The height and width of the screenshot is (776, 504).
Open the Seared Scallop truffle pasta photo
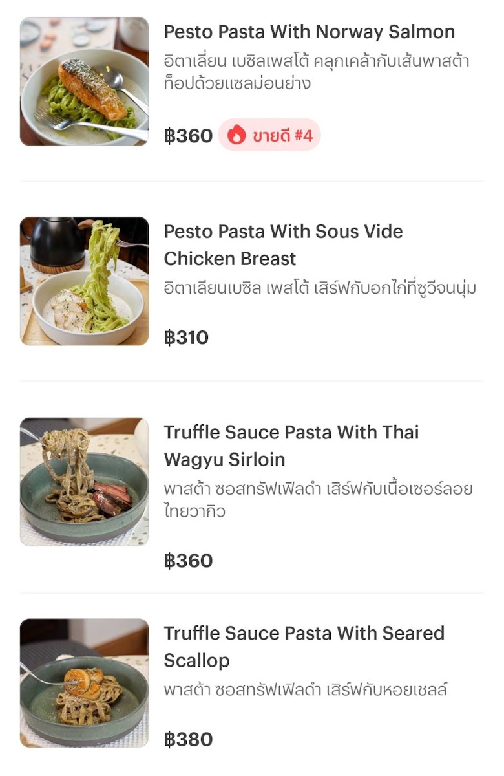[x=84, y=683]
